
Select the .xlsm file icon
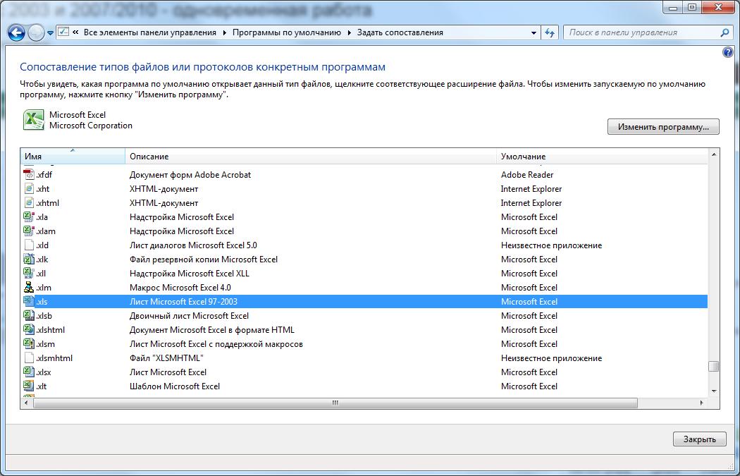[30, 344]
